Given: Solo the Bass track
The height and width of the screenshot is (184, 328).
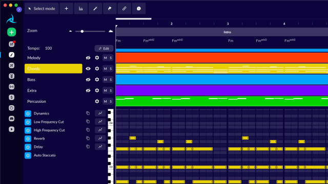Looking at the screenshot, I should pos(111,80).
